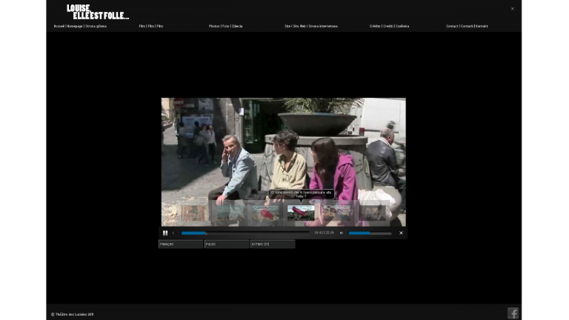Click the previous arrow beside pause button
The height and width of the screenshot is (320, 569).
[173, 233]
